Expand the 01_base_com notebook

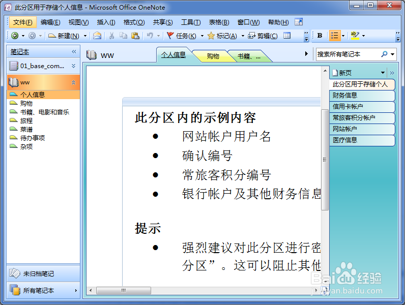(74, 66)
